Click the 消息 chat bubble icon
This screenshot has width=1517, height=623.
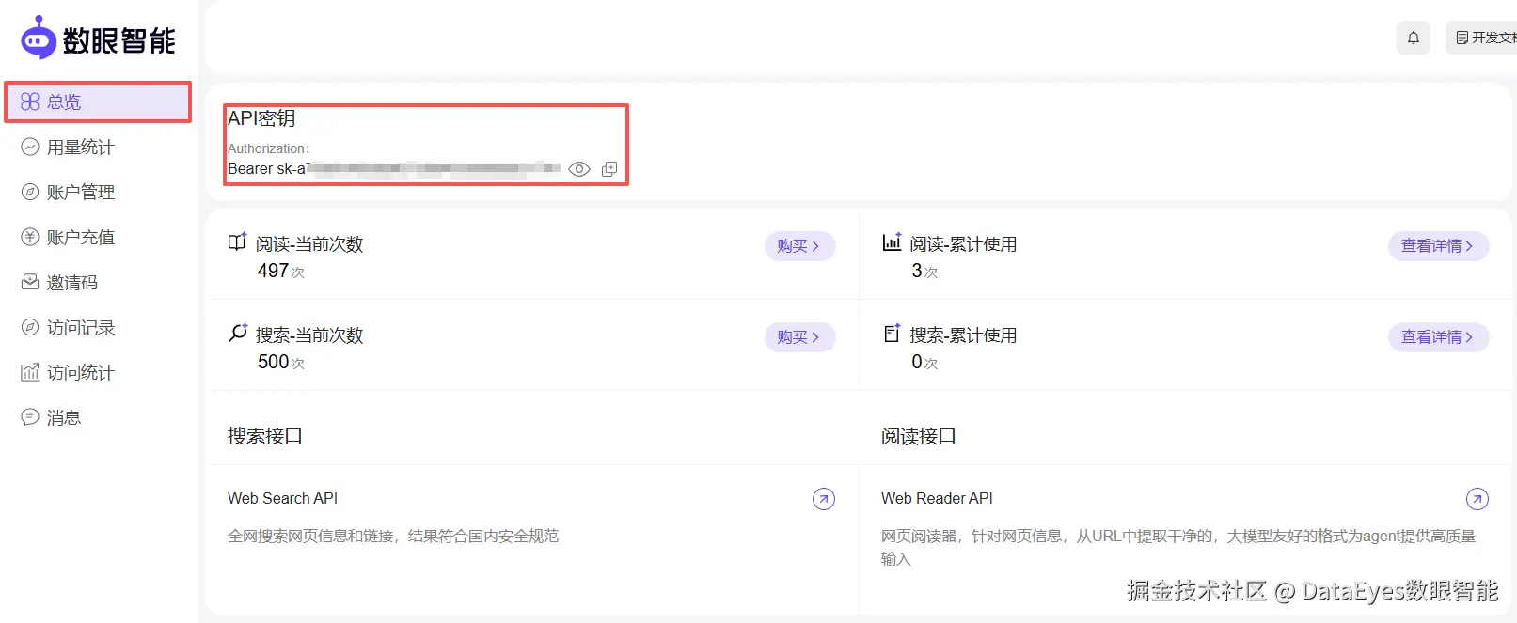30,417
